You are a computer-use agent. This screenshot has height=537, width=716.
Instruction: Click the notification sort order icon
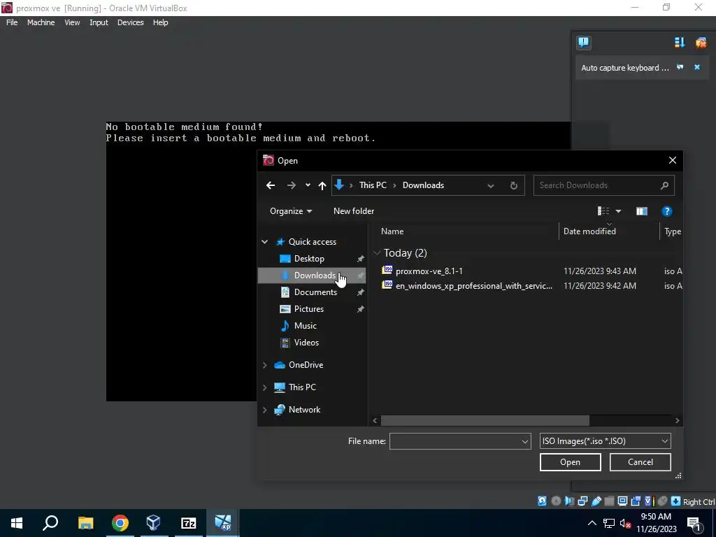[x=680, y=43]
